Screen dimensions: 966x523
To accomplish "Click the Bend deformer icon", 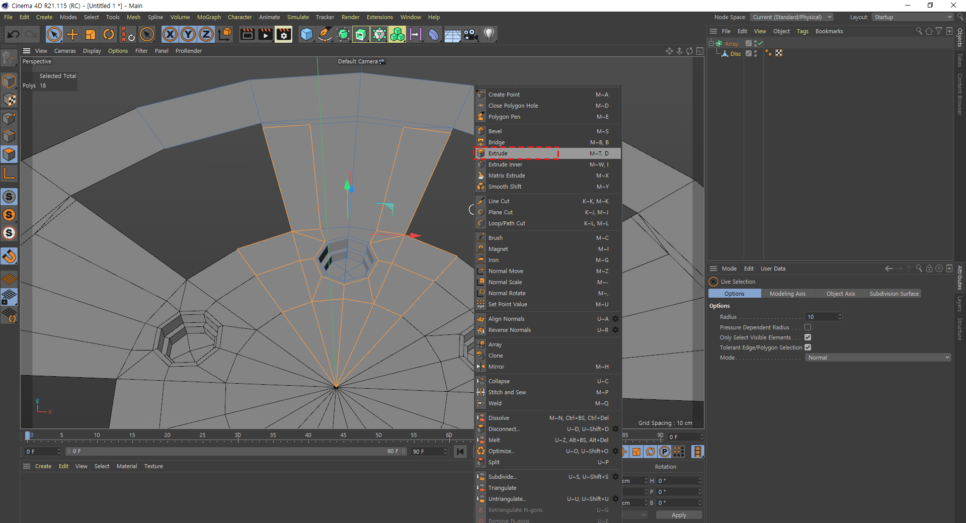I will click(434, 34).
